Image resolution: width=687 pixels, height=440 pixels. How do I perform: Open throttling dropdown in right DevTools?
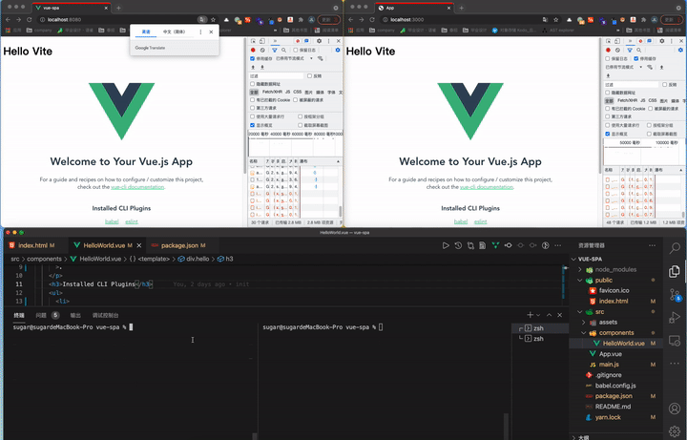pyautogui.click(x=624, y=67)
